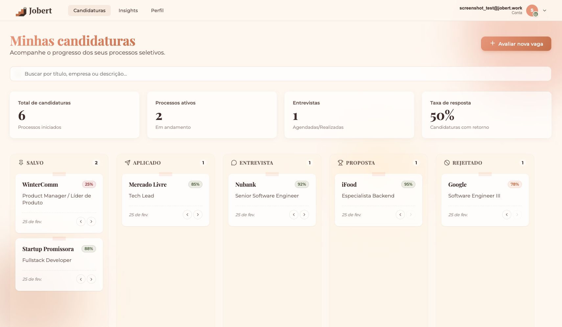This screenshot has width=562, height=327.
Task: Click the Entrevistas stat card
Action: [x=349, y=115]
